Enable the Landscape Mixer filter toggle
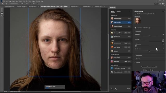This screenshot has width=166, height=93. click(x=129, y=33)
